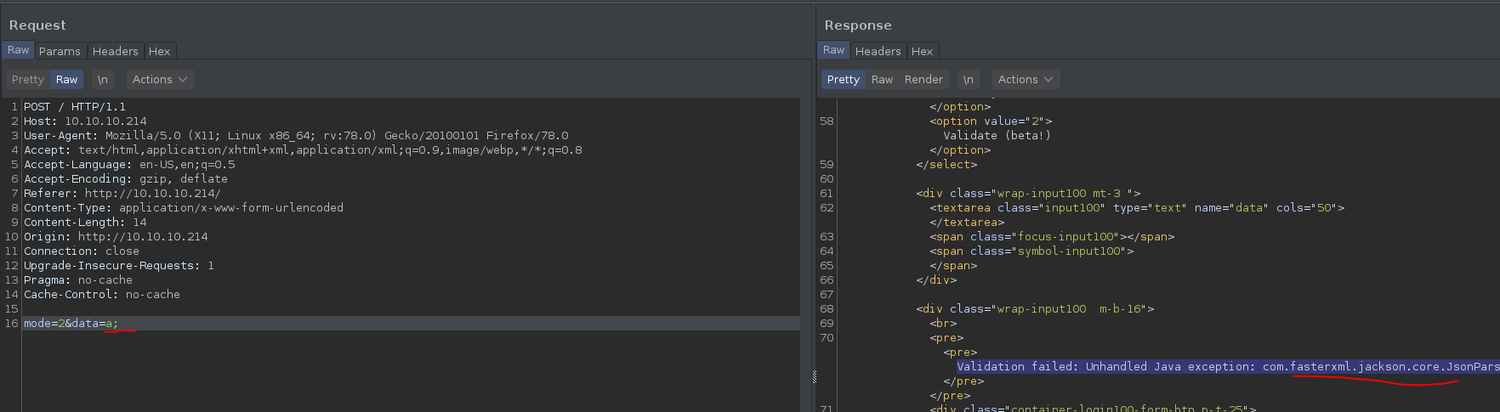Image resolution: width=1500 pixels, height=412 pixels.
Task: Open the Response Hex tab
Action: [922, 51]
